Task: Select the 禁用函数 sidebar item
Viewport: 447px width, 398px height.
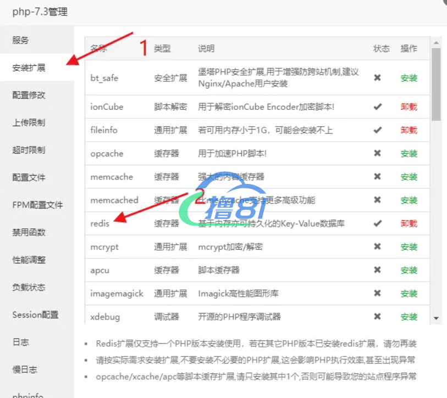Action: (29, 232)
